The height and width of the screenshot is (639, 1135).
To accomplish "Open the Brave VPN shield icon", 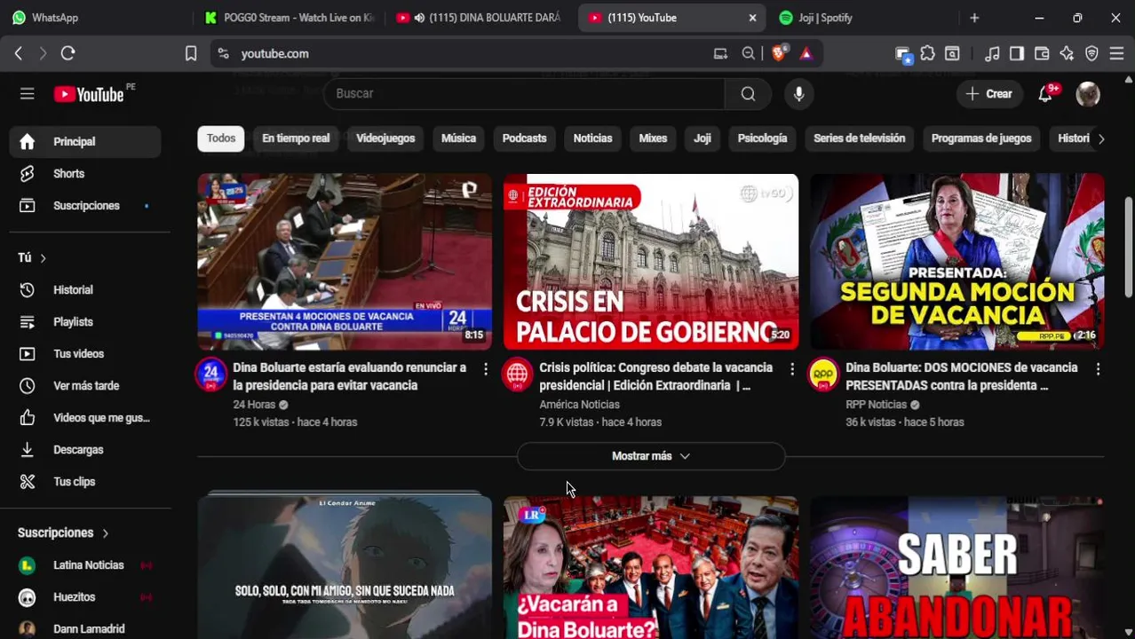I will (x=1091, y=53).
